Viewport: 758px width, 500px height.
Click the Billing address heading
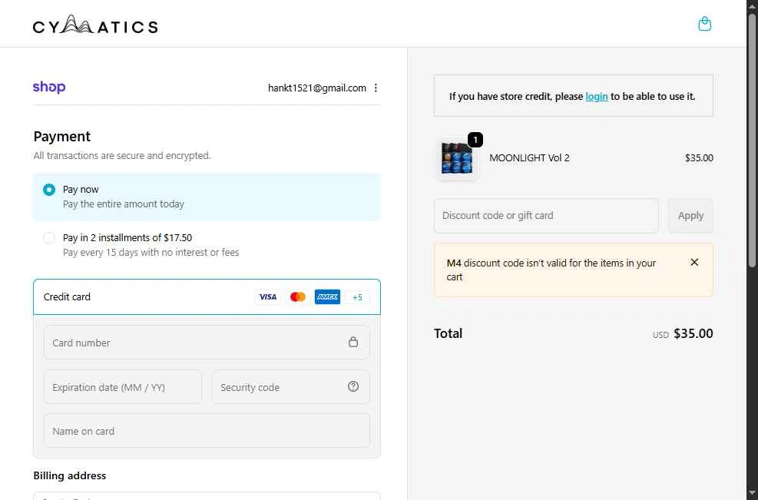coord(70,476)
